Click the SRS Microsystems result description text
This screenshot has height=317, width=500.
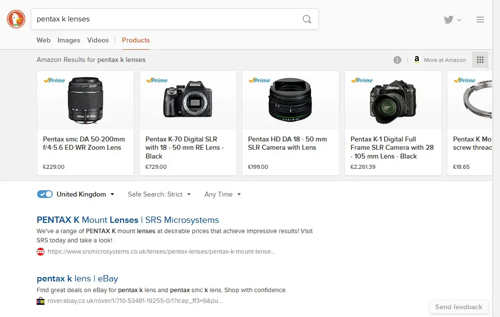click(175, 236)
